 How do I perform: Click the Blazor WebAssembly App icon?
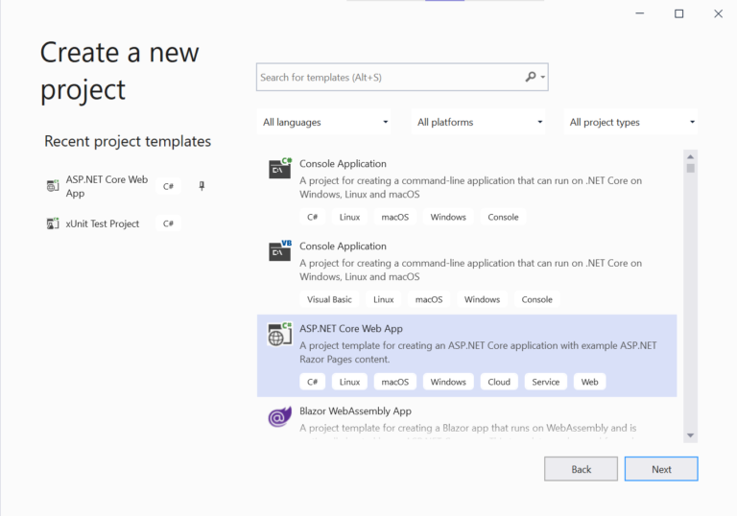click(279, 416)
